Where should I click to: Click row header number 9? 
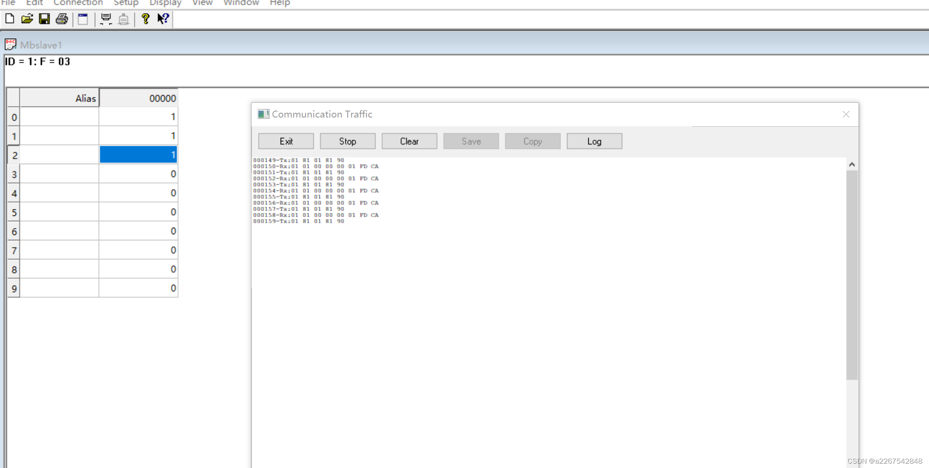tap(14, 289)
